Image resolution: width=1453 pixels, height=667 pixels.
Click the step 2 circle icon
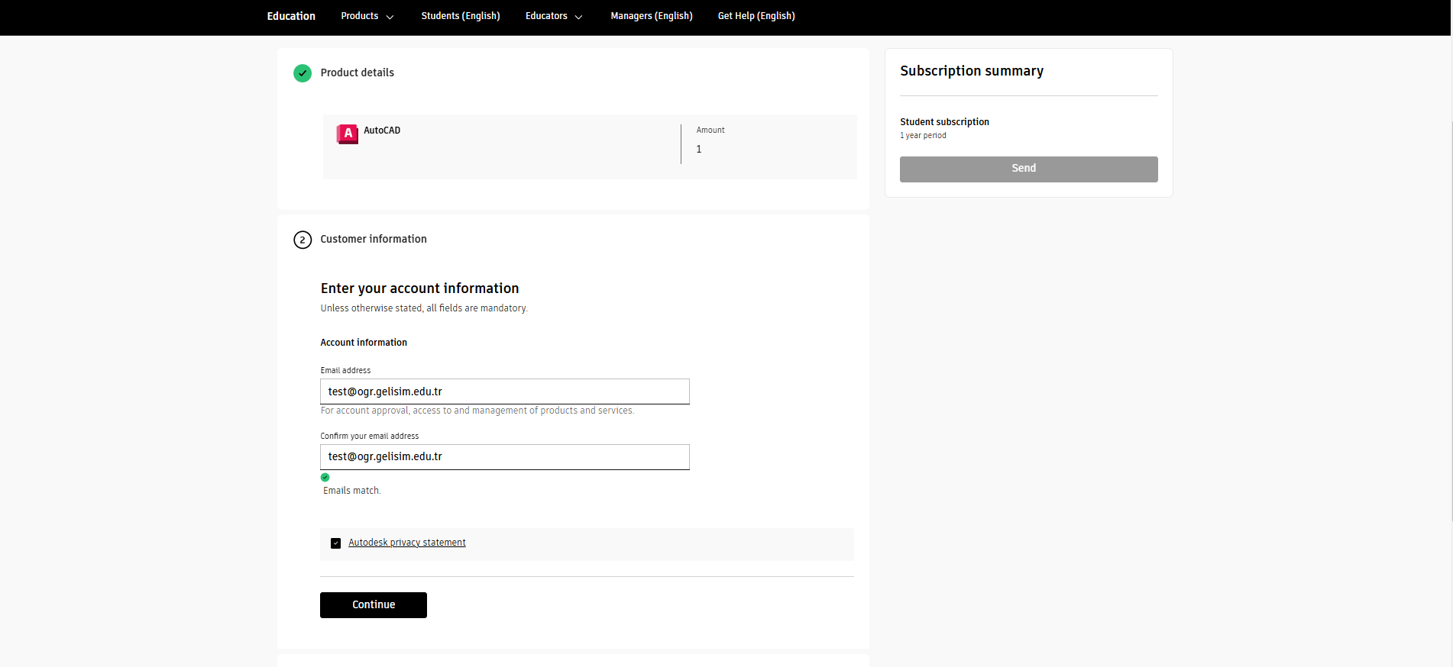(303, 240)
